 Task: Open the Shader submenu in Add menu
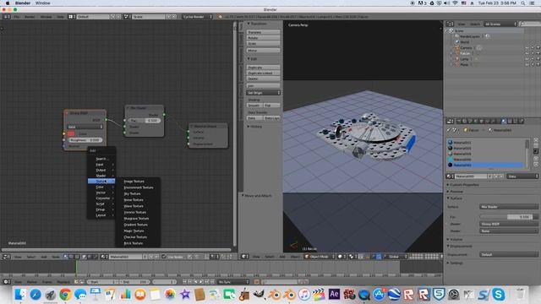tap(101, 176)
